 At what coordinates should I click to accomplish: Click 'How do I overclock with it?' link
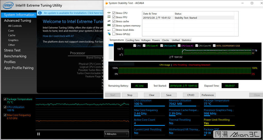[58, 36]
